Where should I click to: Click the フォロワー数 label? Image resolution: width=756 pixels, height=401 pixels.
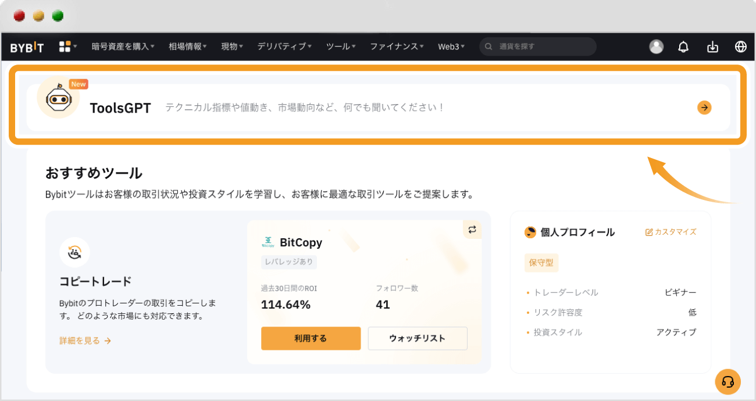[x=397, y=288]
